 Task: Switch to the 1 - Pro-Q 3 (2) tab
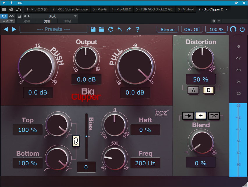point(37,9)
